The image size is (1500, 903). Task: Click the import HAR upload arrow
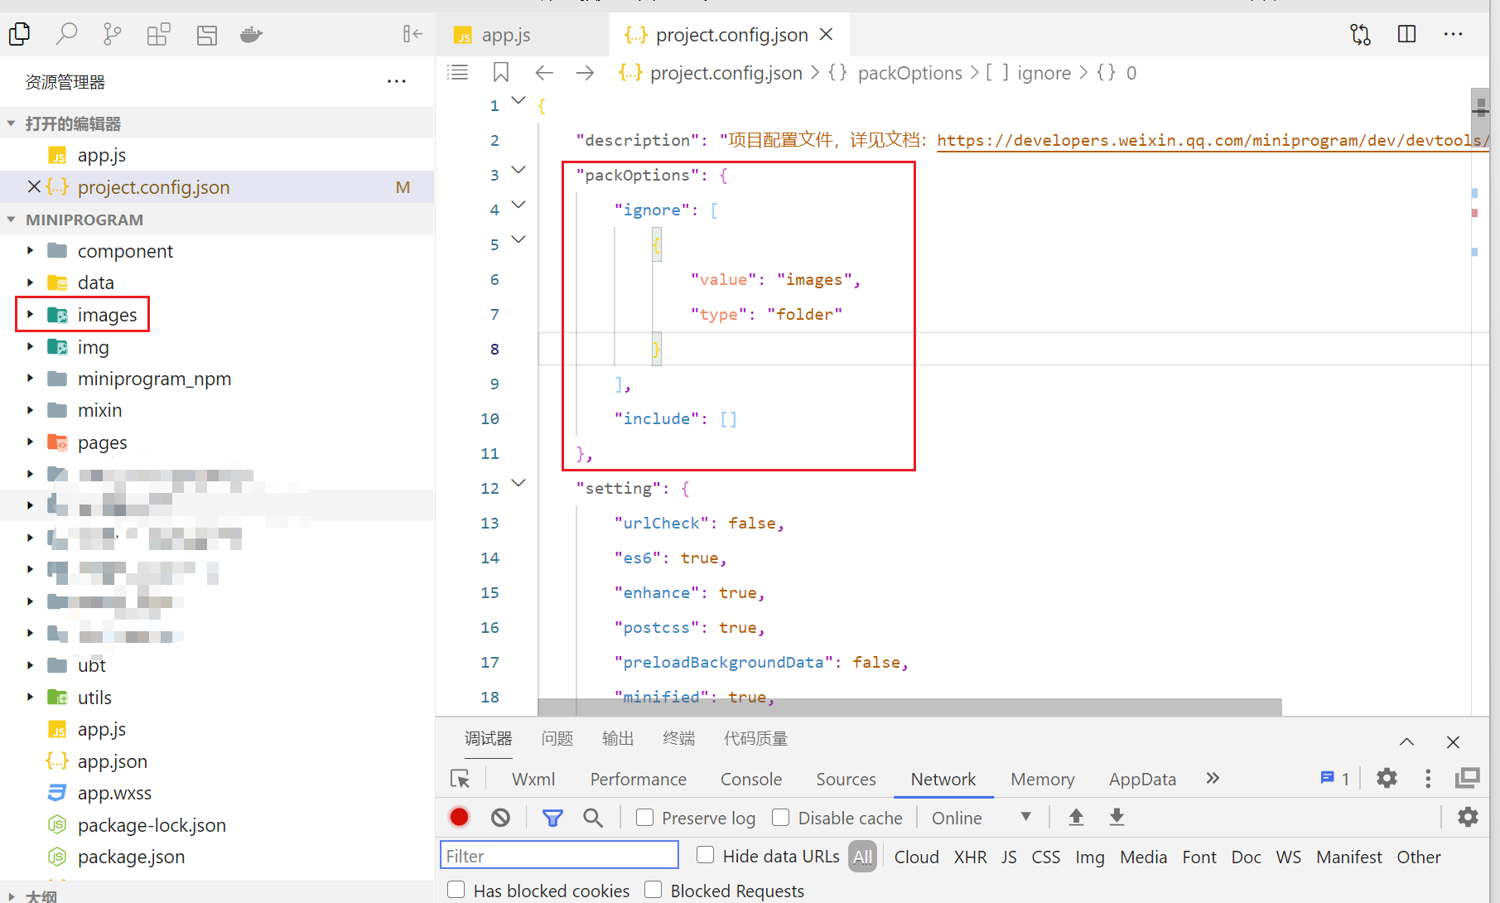pyautogui.click(x=1076, y=818)
